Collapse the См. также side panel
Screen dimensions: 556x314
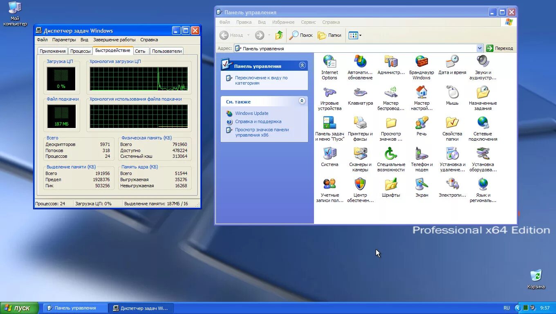[x=302, y=101]
